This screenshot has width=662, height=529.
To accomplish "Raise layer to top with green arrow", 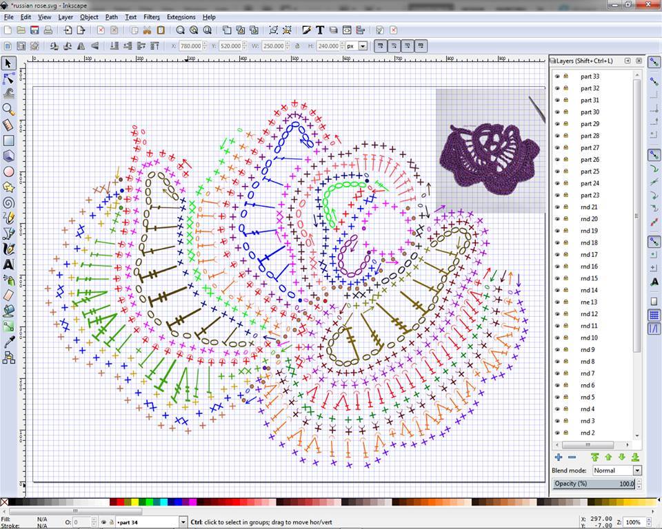I will 594,457.
